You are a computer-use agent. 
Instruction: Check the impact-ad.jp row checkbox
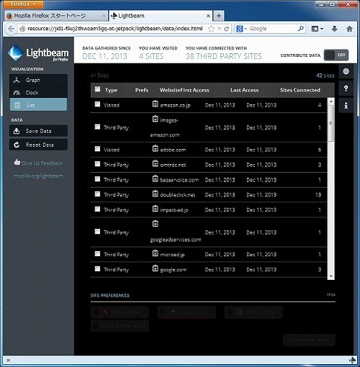(97, 209)
